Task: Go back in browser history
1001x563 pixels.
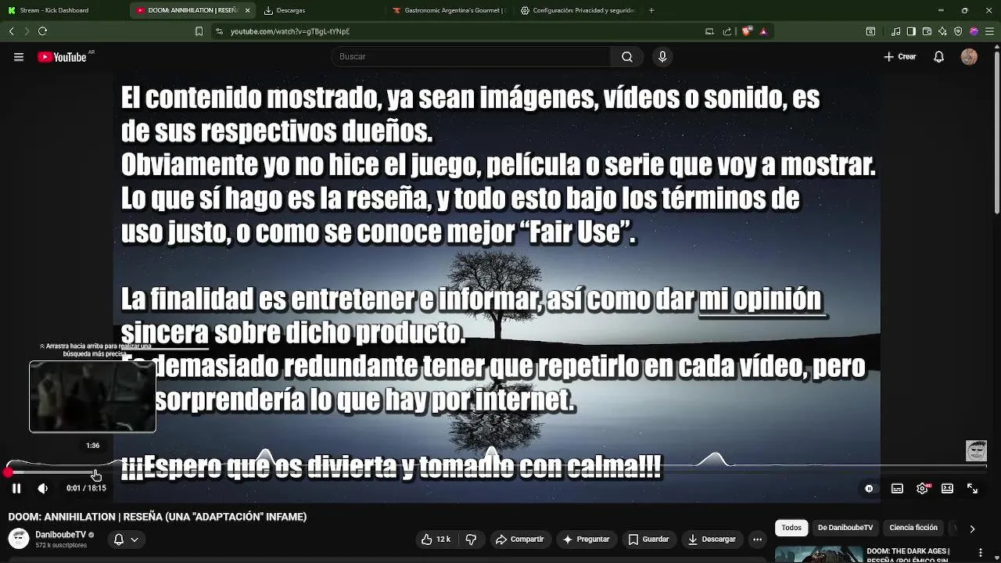Action: click(x=11, y=31)
